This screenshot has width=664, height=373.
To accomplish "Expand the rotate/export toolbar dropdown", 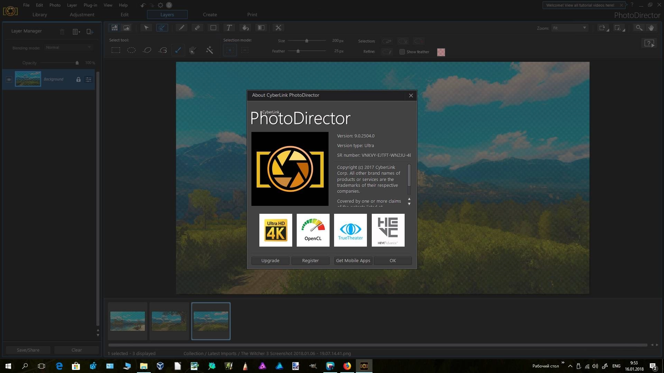I will click(604, 28).
